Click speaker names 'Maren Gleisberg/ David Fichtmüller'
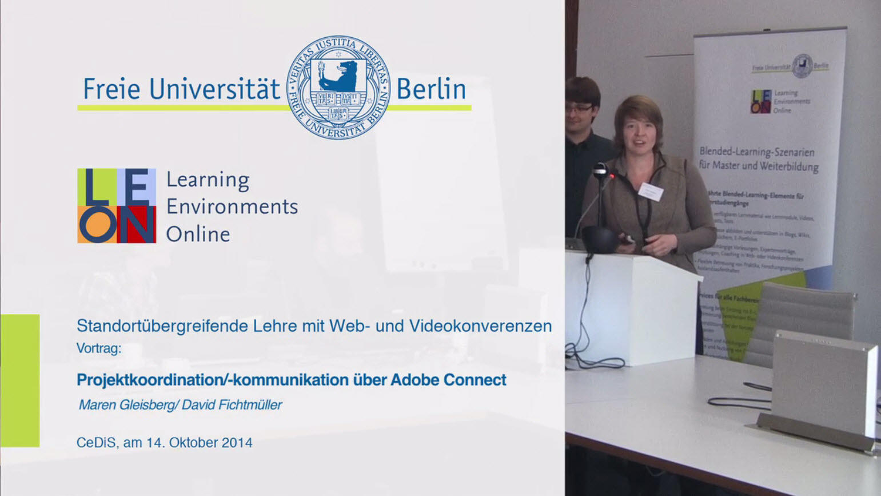 180,405
